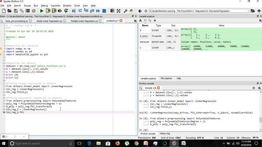
Task: Switch to File explorer tab
Action: (166, 78)
